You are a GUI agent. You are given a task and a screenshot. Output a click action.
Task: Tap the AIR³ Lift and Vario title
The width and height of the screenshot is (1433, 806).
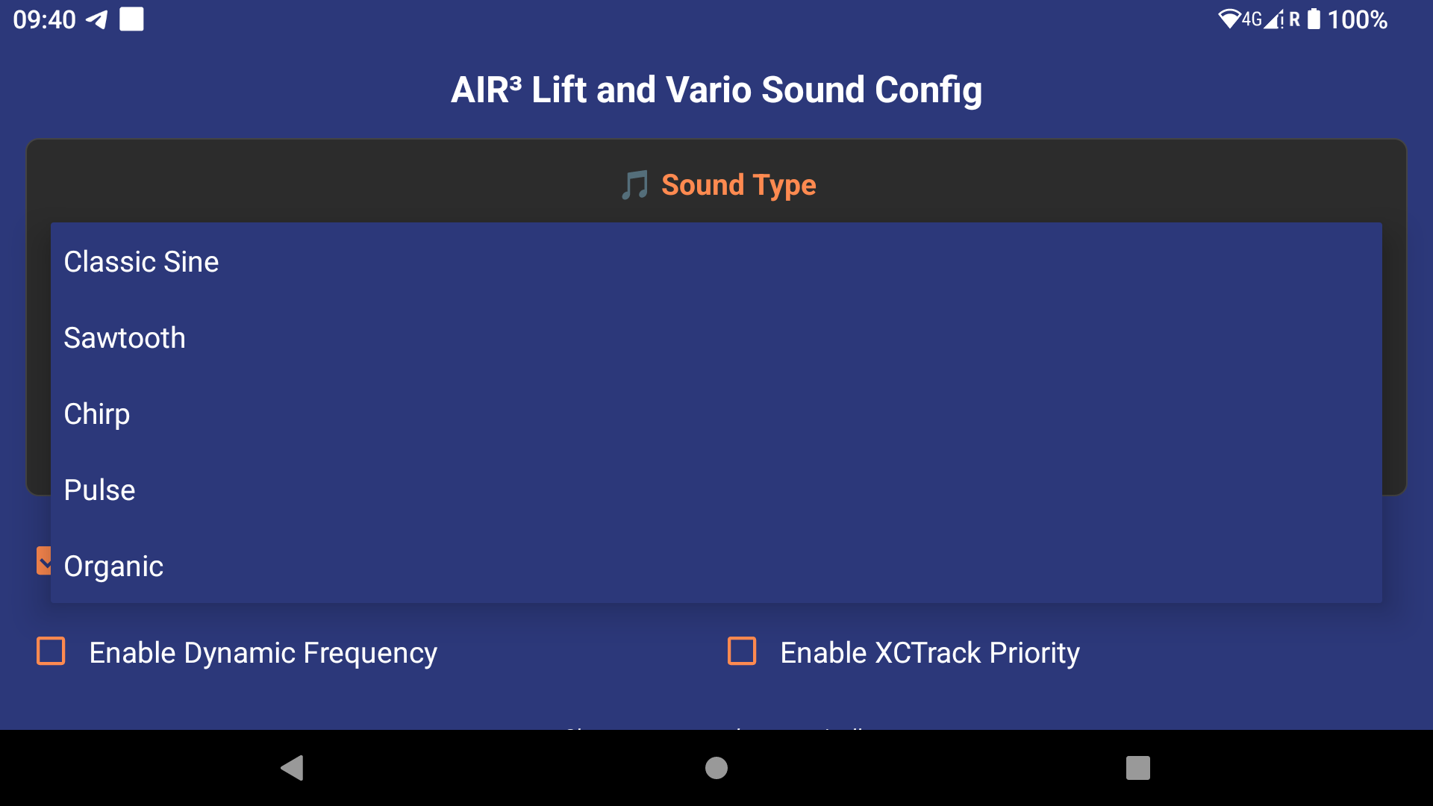716,90
